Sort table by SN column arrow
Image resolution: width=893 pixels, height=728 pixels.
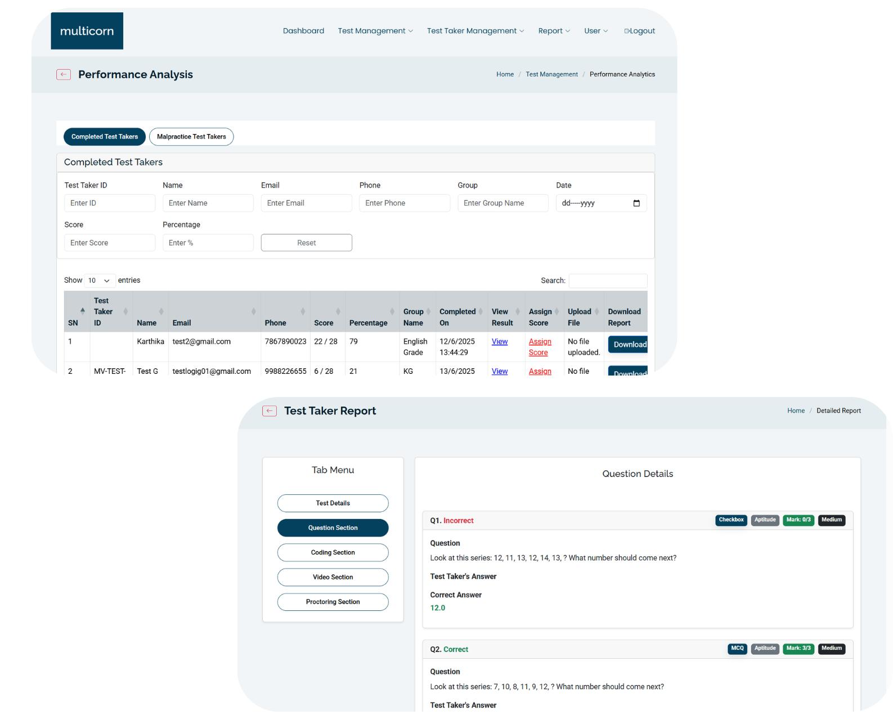click(x=83, y=311)
